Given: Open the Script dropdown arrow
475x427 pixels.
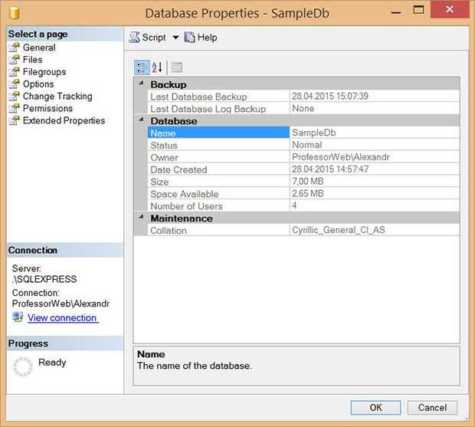Looking at the screenshot, I should (x=175, y=38).
